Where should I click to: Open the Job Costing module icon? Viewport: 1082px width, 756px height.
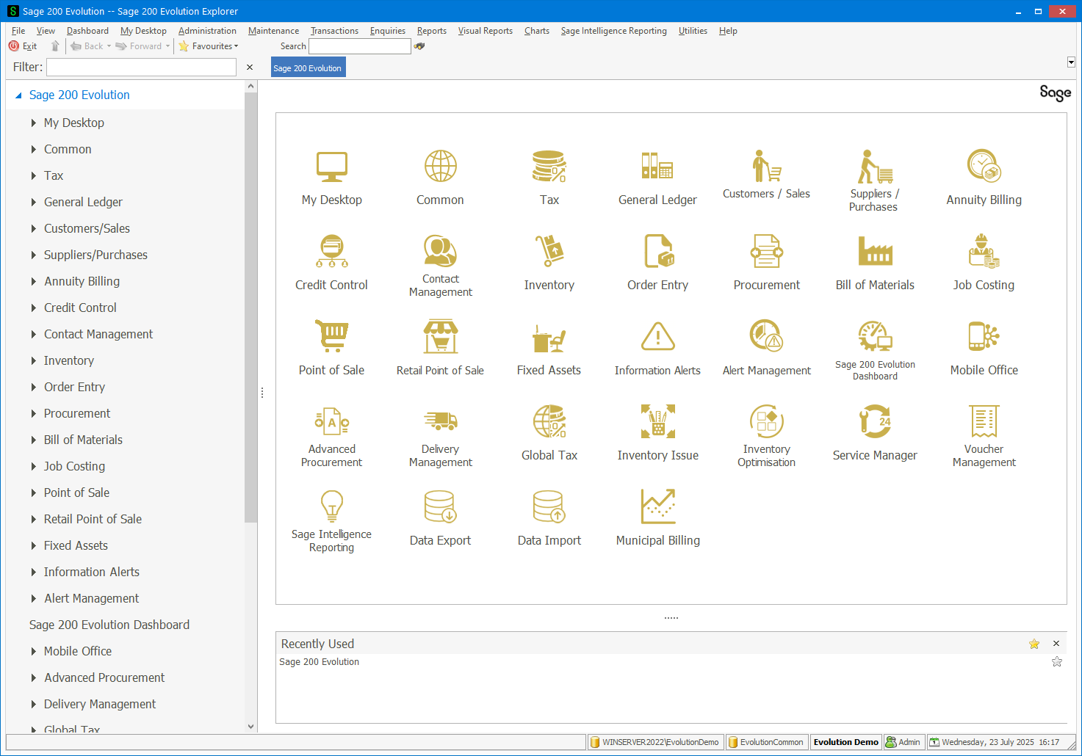tap(984, 252)
